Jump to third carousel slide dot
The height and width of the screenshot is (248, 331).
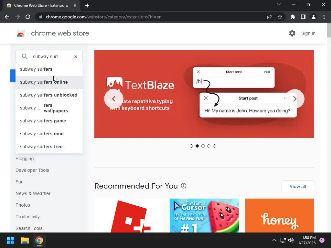(x=203, y=146)
